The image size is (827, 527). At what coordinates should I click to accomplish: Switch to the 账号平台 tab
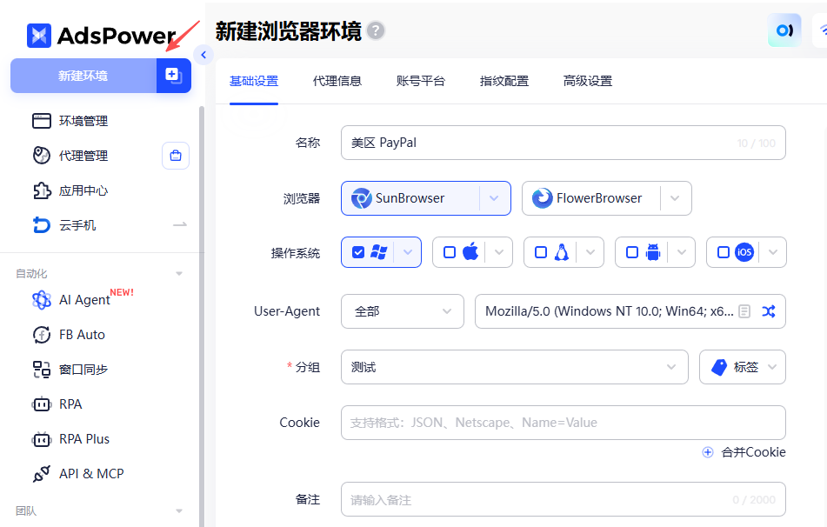click(421, 81)
